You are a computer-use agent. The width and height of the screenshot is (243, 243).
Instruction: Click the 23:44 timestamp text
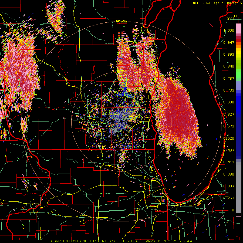click(186, 241)
